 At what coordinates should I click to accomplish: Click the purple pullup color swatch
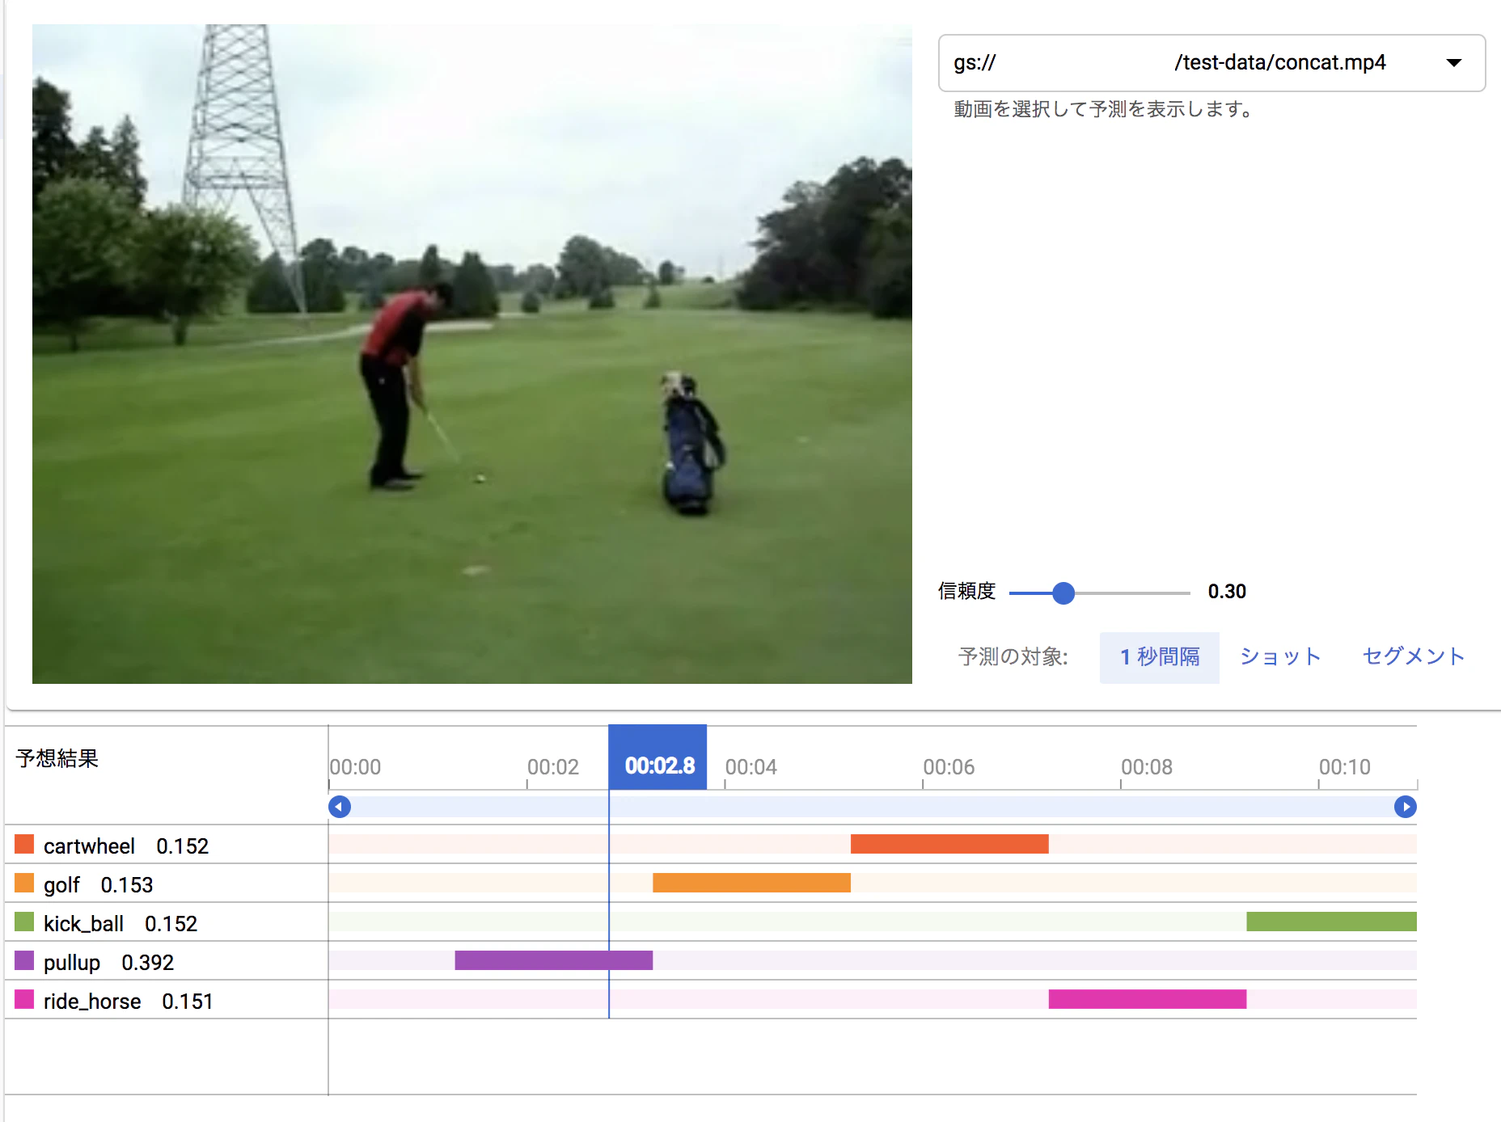pos(24,961)
